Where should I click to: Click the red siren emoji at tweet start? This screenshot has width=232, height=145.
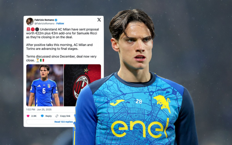[28, 29]
